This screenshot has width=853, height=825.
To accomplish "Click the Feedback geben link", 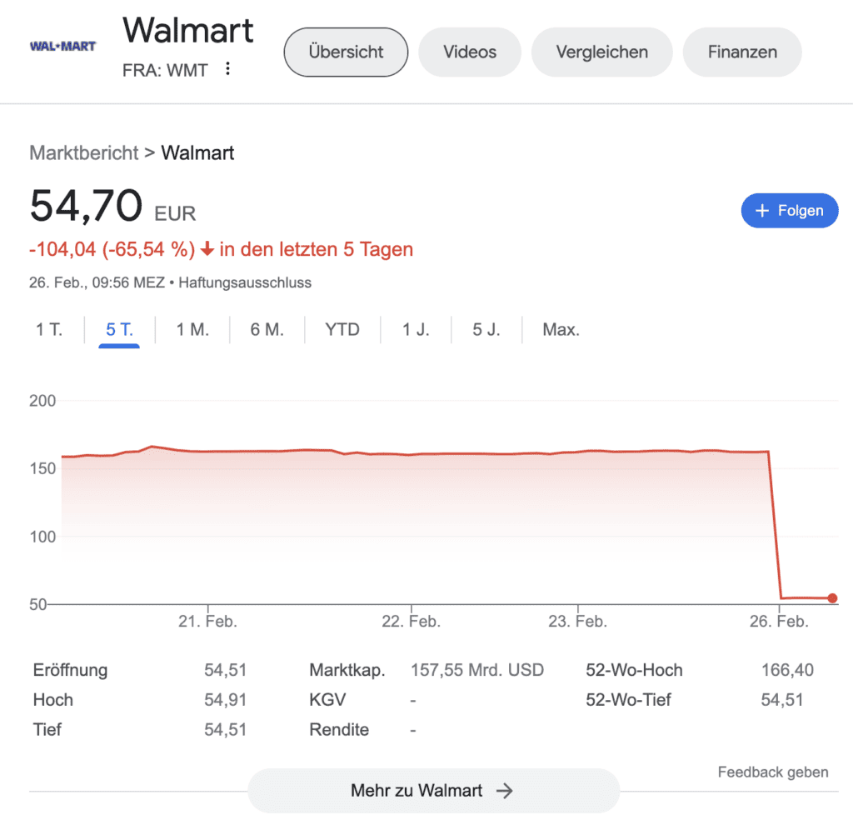I will 772,772.
